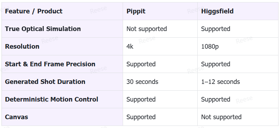Click Higgsfield 'Supported' for Start & End Frame
This screenshot has height=128, width=280.
tap(216, 64)
